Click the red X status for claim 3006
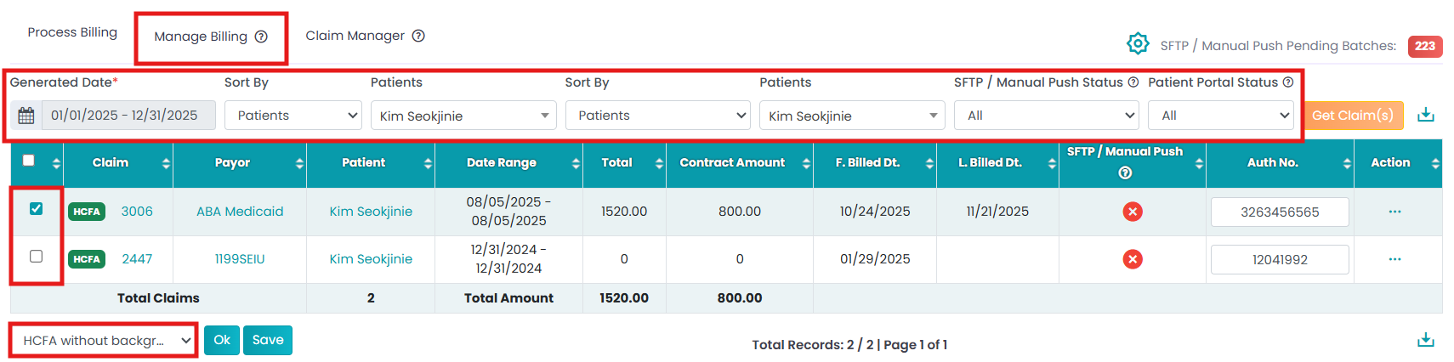 (1132, 212)
